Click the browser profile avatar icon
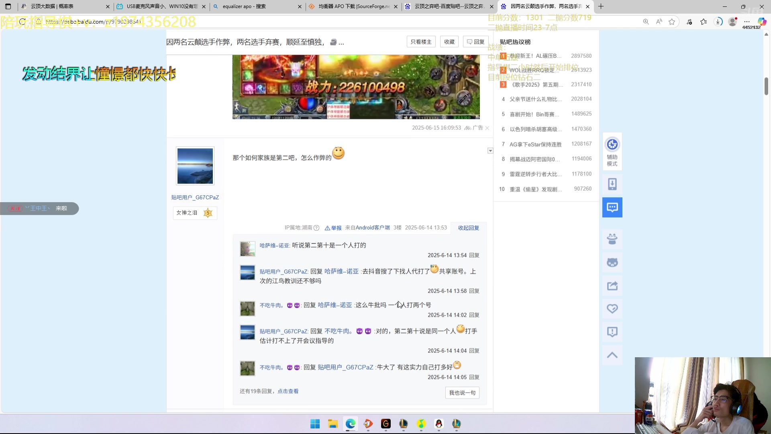771x434 pixels. (x=732, y=22)
